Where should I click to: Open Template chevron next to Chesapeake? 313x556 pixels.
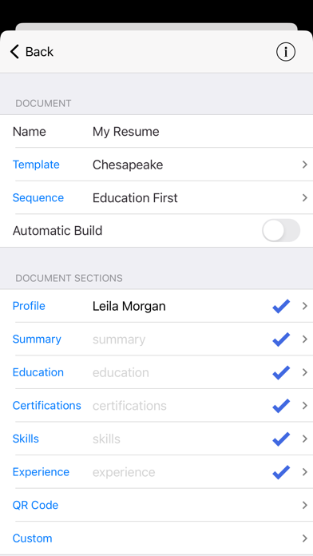pyautogui.click(x=305, y=165)
